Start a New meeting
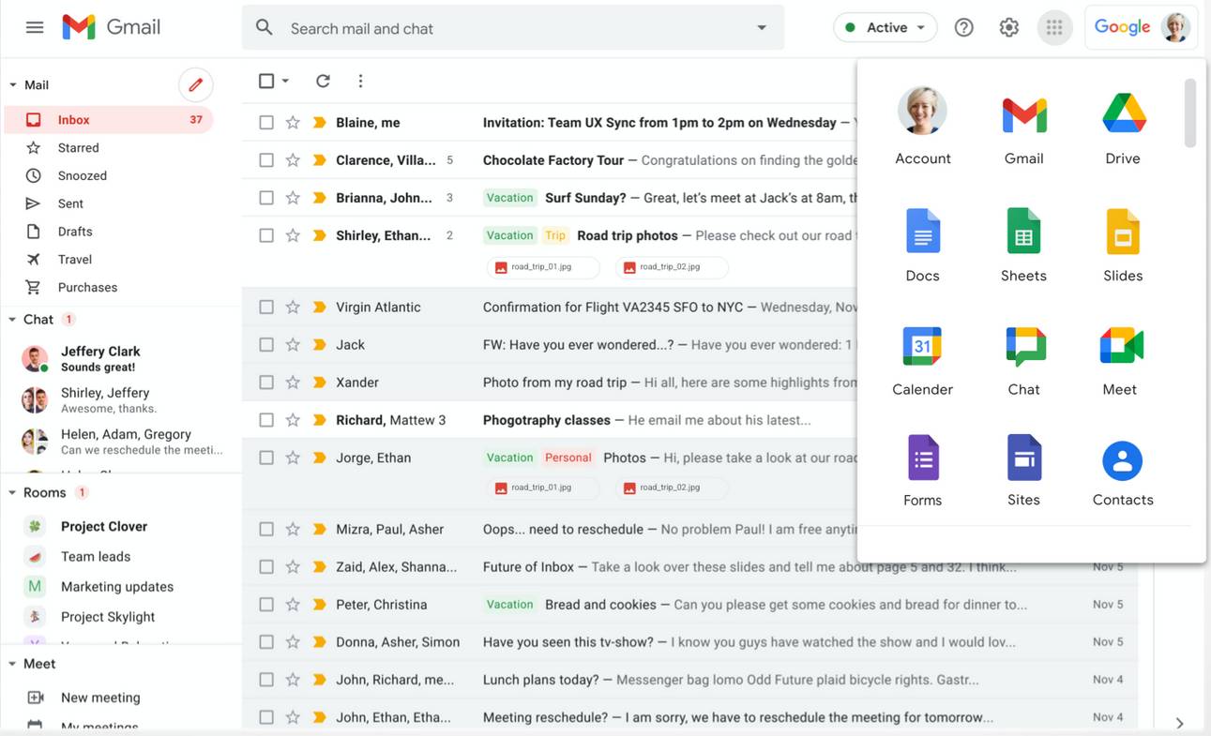The image size is (1211, 736). 99,697
